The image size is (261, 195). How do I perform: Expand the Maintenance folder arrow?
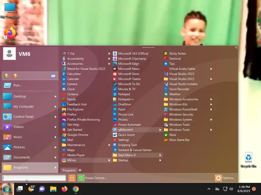point(109,145)
